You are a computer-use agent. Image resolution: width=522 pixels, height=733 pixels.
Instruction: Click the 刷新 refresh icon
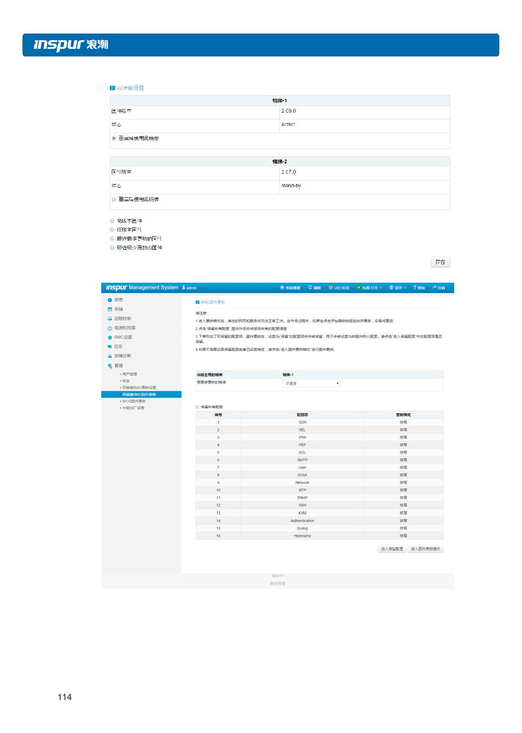[x=310, y=287]
